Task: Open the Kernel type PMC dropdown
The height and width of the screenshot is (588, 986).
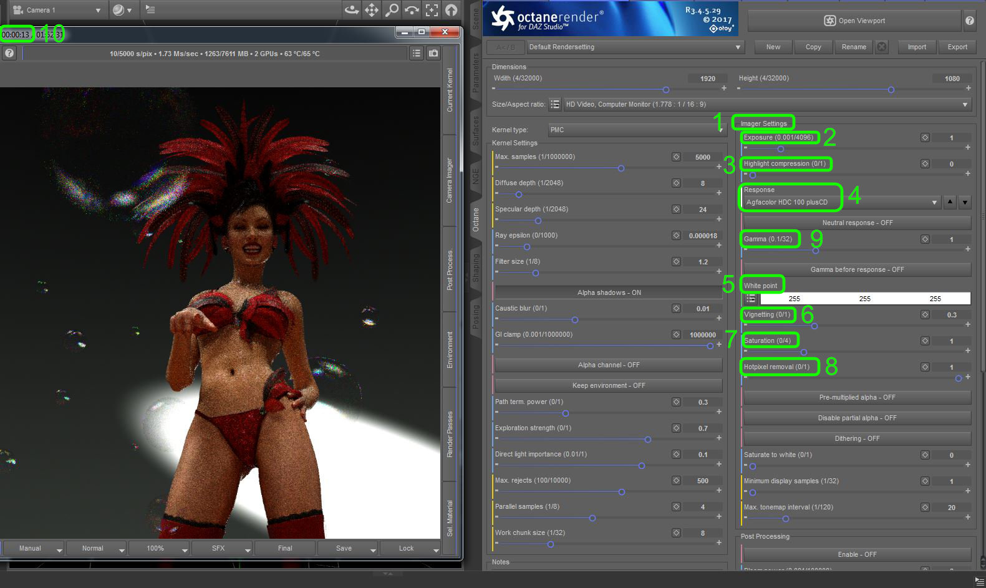Action: [x=636, y=130]
